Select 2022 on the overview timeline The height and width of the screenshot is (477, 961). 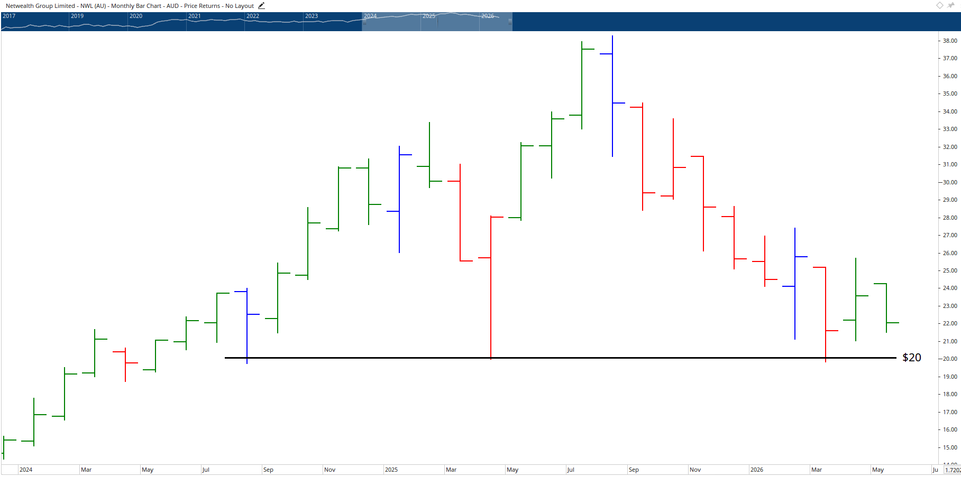[253, 16]
